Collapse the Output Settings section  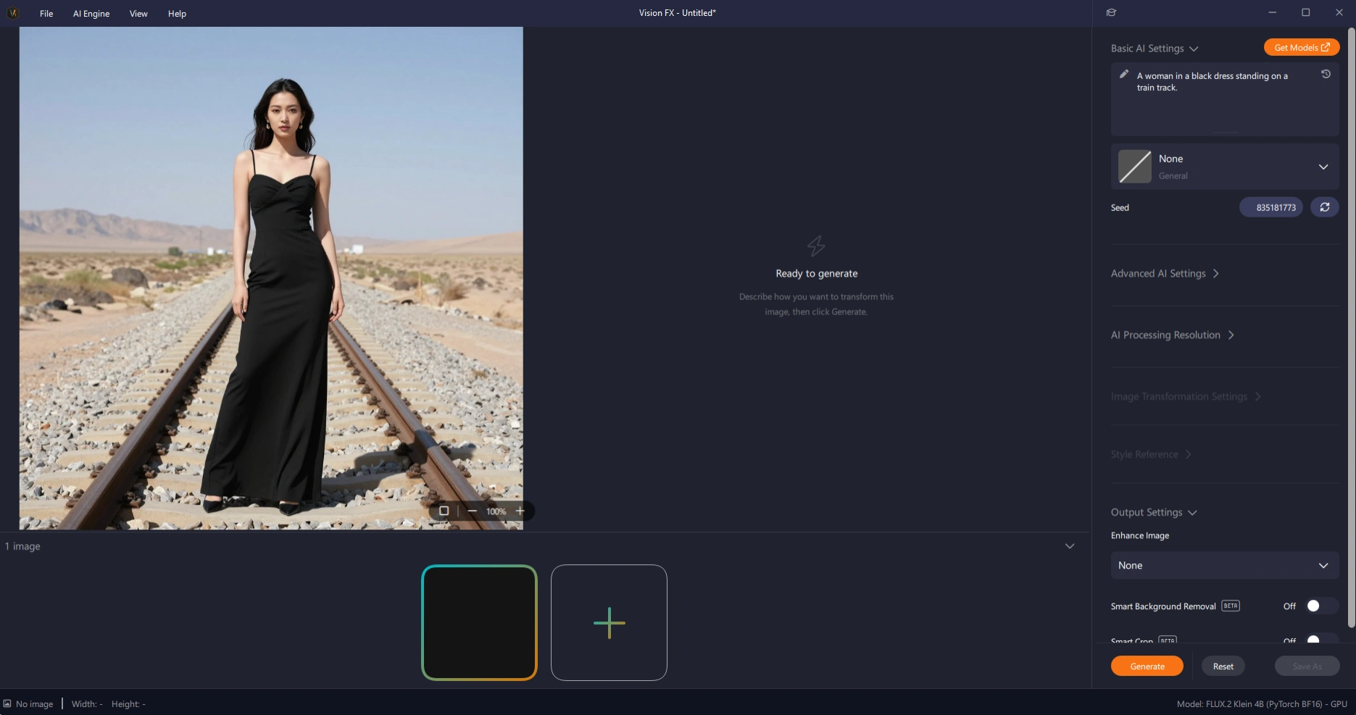coord(1154,512)
